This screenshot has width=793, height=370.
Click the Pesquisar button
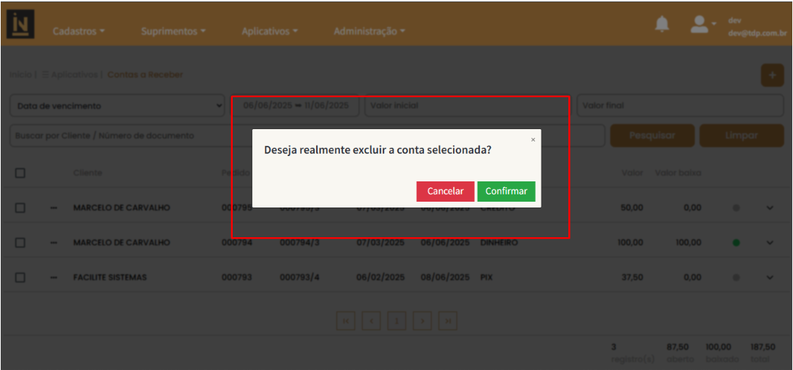[x=652, y=136]
